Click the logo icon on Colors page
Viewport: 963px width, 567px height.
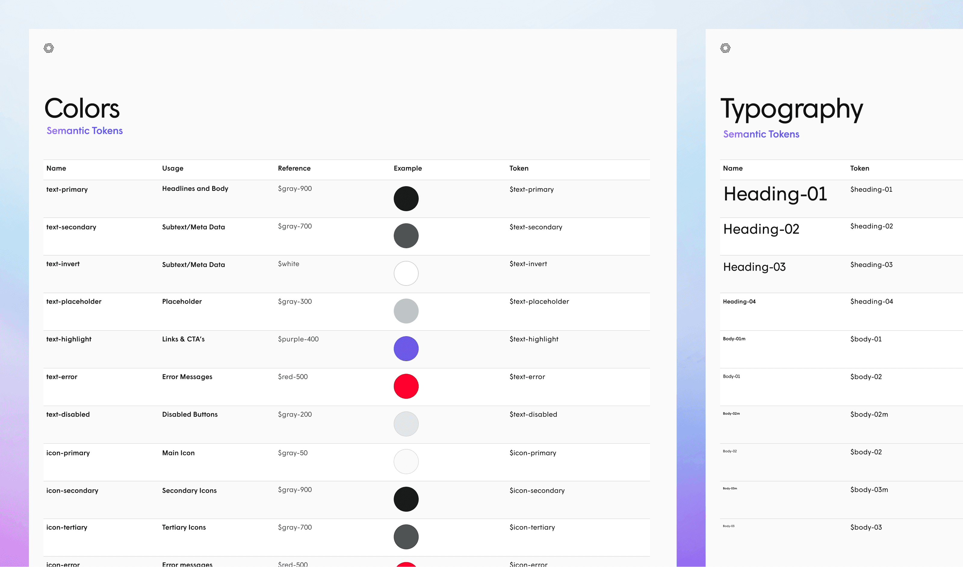pos(48,48)
